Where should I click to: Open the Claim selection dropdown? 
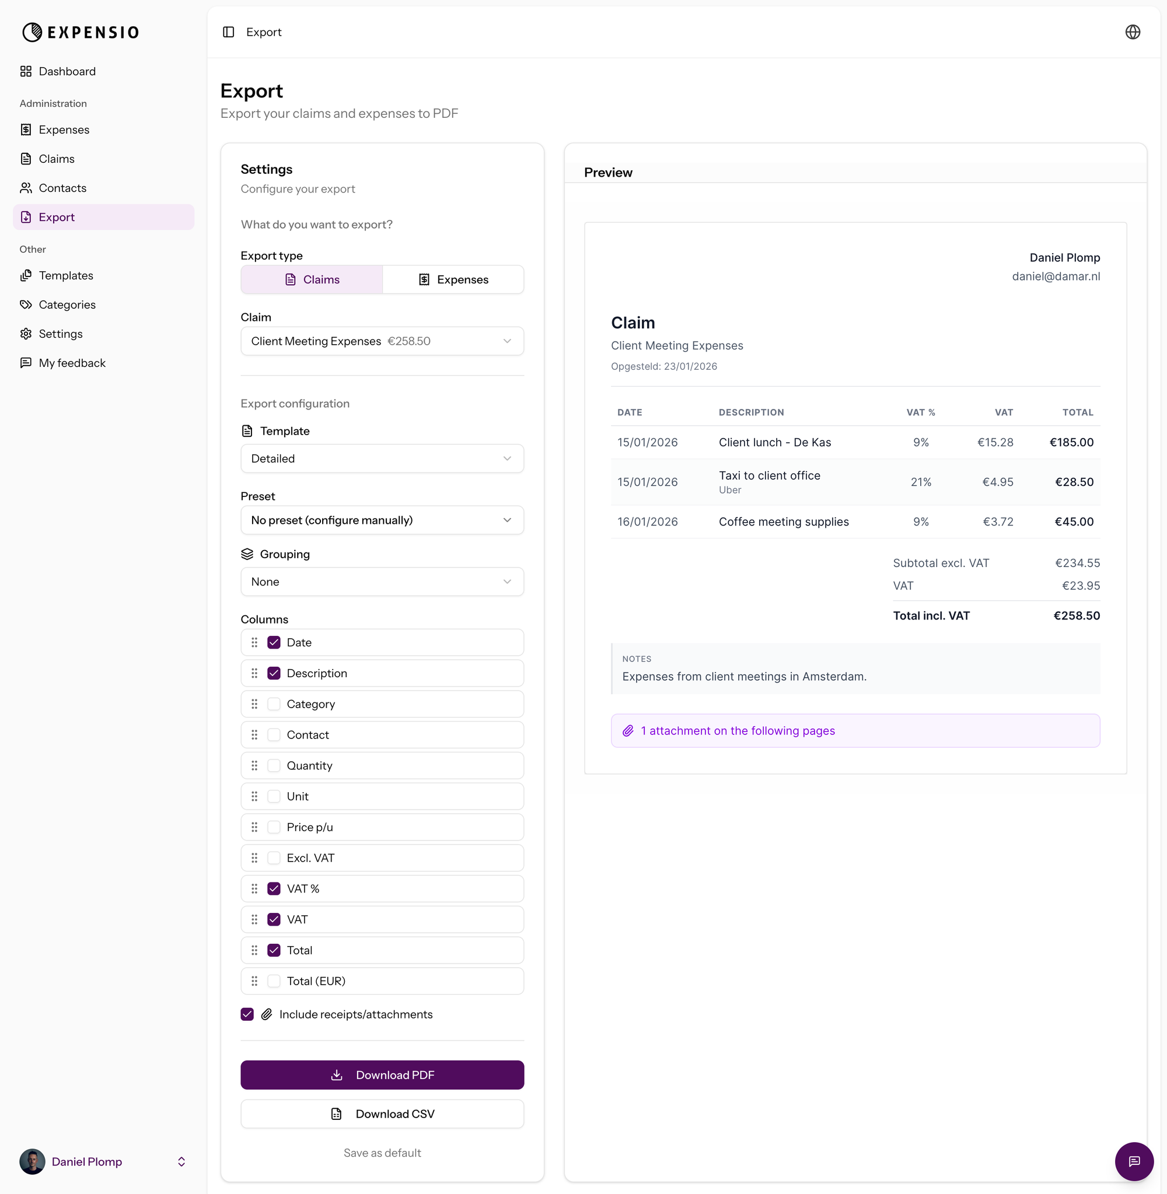click(382, 341)
